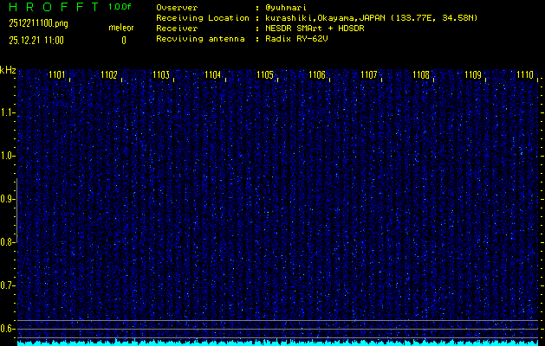
Task: Click the 0.7 kHz frequency label
Action: tap(8, 285)
